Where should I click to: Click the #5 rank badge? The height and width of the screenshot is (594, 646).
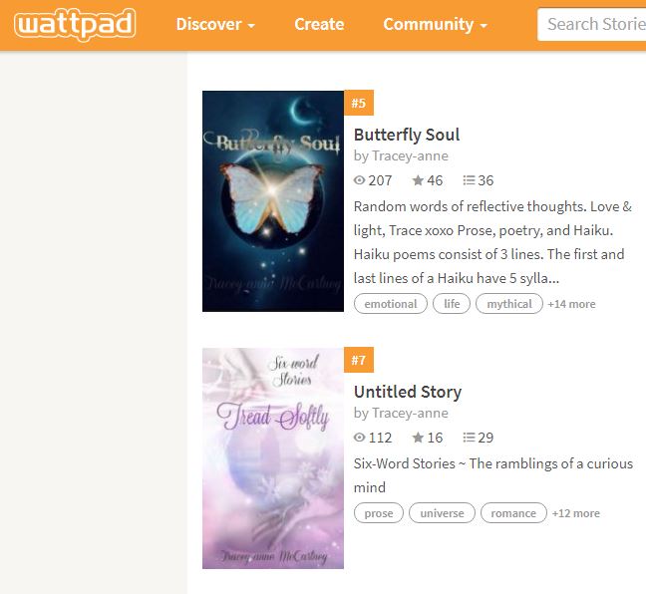359,103
